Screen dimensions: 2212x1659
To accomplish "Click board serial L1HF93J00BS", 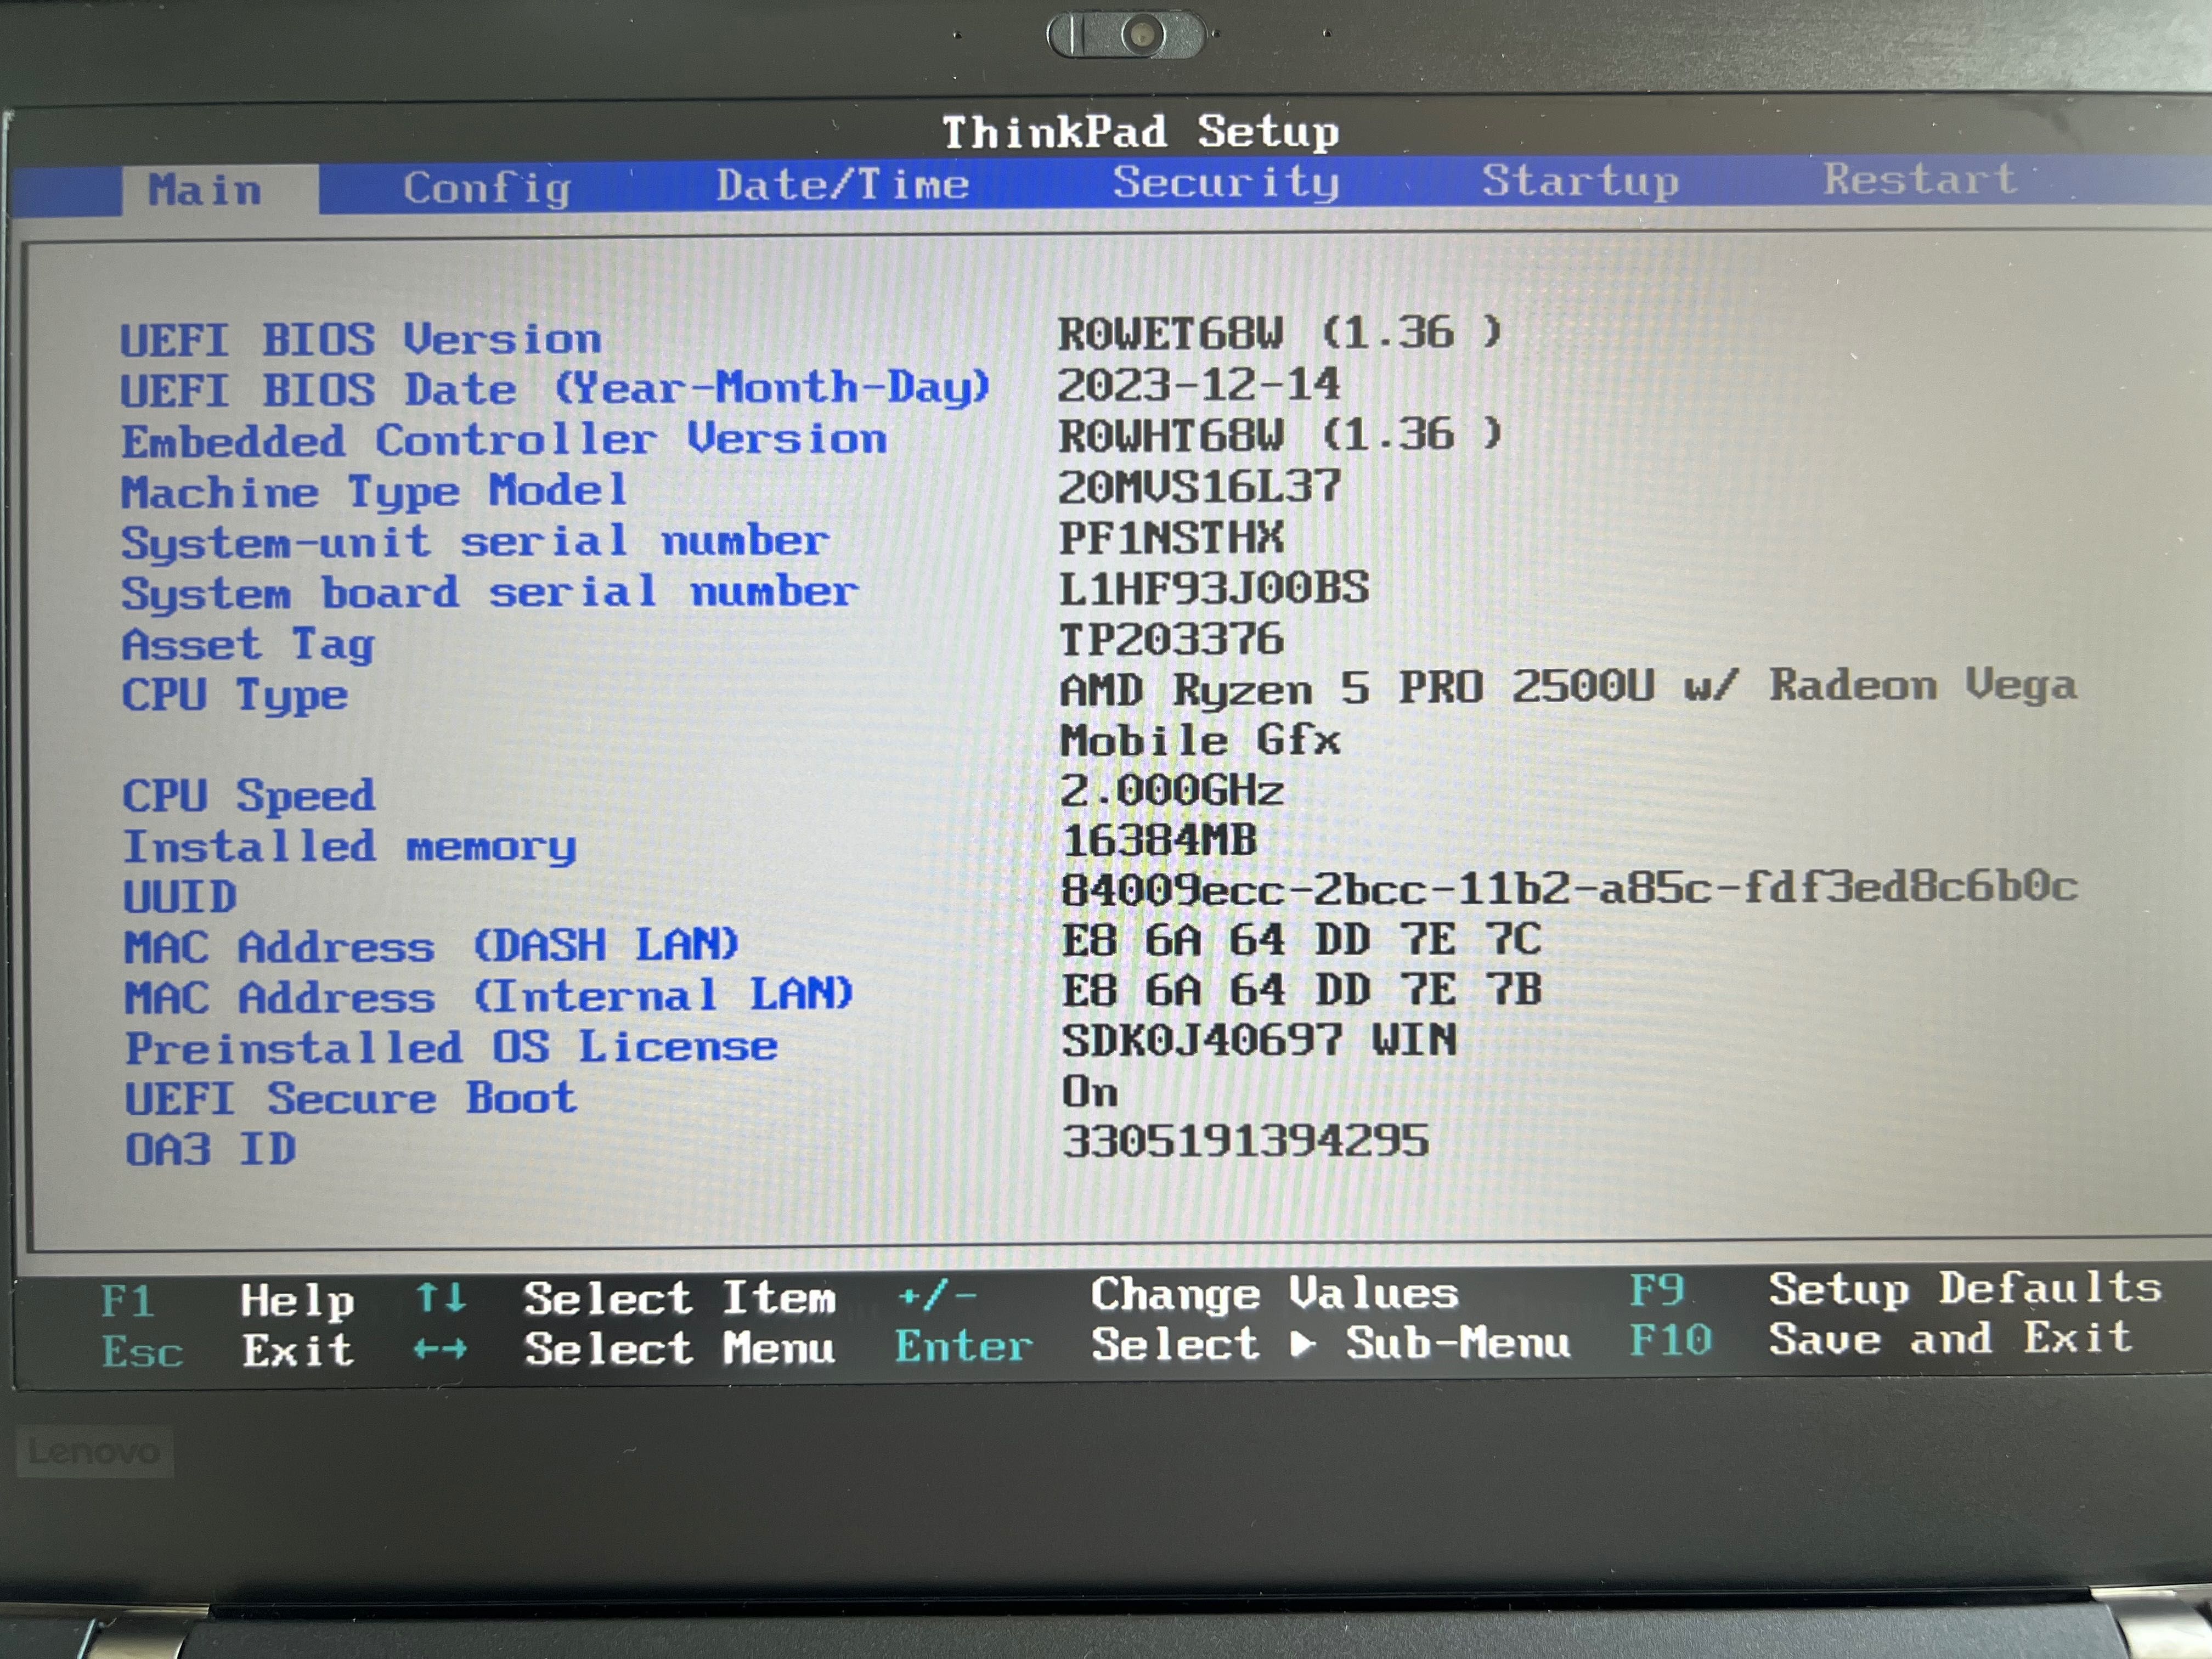I will (1214, 588).
